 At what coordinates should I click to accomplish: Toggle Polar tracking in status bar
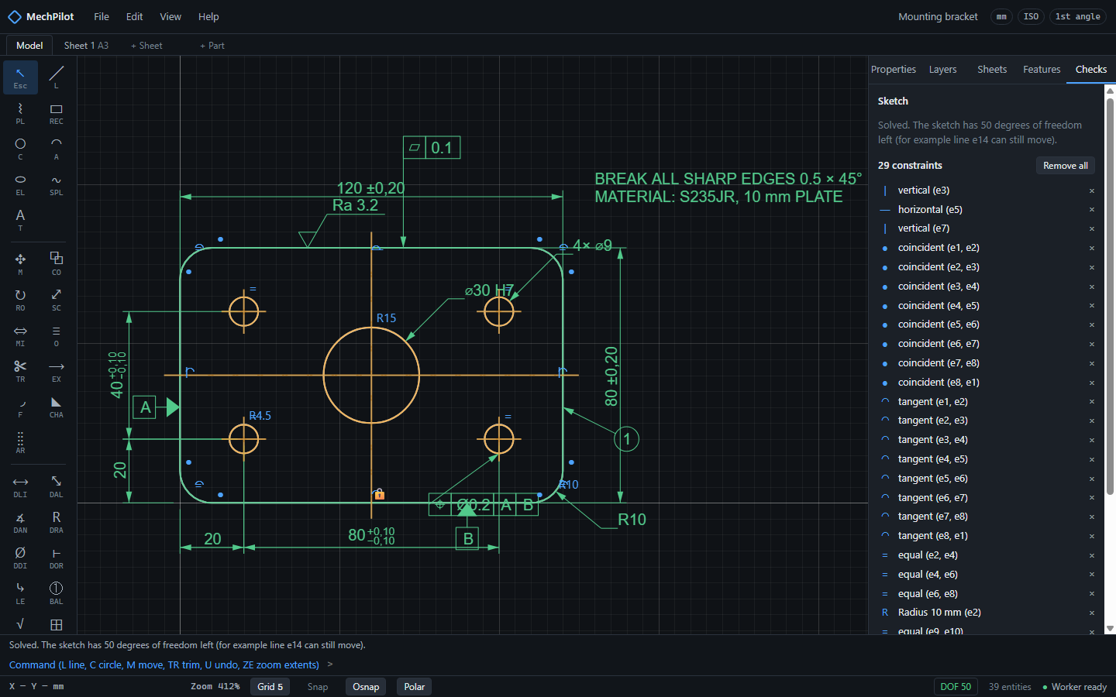click(x=415, y=687)
